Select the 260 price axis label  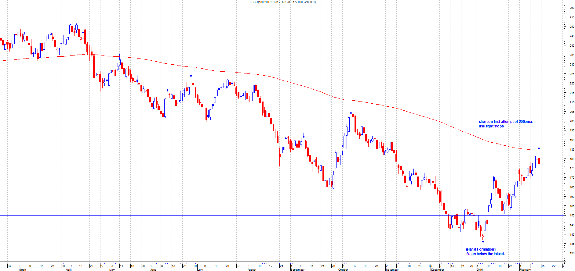coord(571,8)
